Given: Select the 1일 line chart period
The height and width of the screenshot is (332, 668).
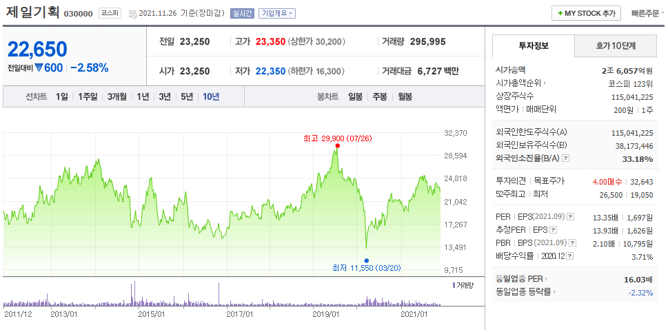Looking at the screenshot, I should [62, 96].
